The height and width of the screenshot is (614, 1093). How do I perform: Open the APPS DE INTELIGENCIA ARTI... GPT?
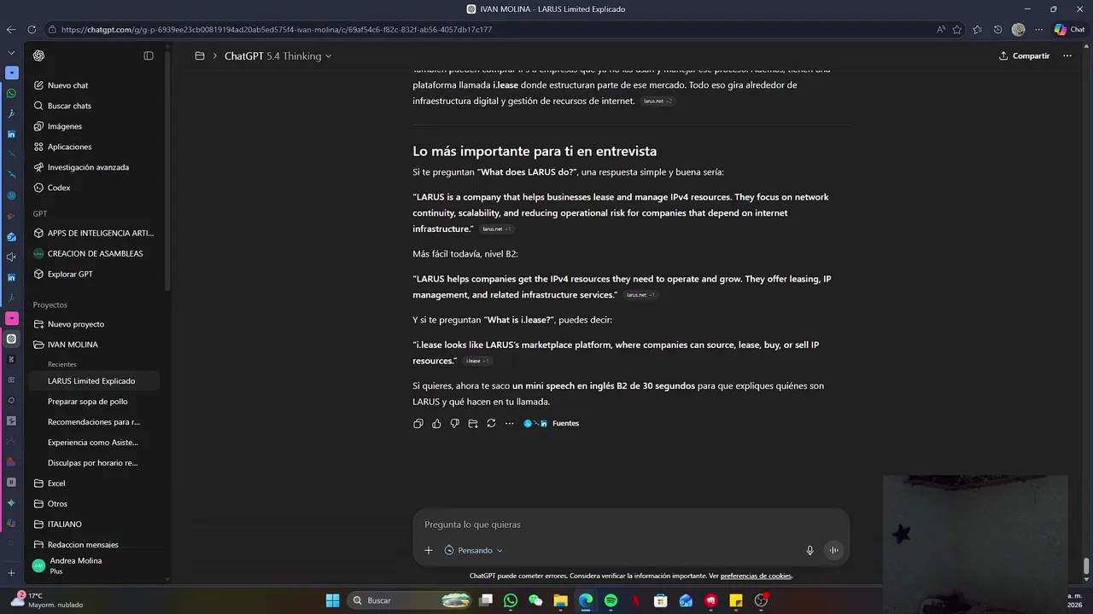pos(96,233)
